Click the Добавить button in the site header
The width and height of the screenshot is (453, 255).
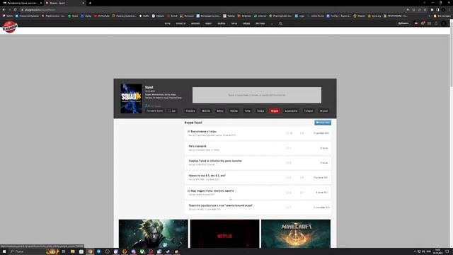point(403,23)
